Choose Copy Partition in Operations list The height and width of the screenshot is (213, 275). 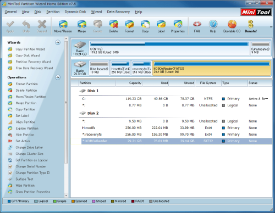point(25,109)
